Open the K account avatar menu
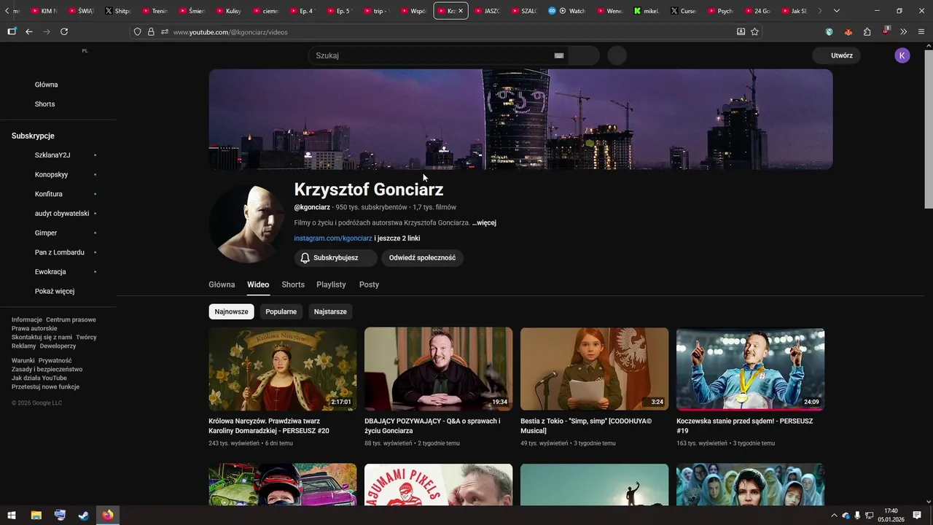 tap(902, 55)
